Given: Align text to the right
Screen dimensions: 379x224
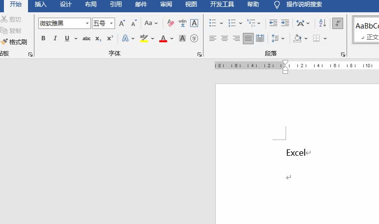Looking at the screenshot, I should pos(236,38).
